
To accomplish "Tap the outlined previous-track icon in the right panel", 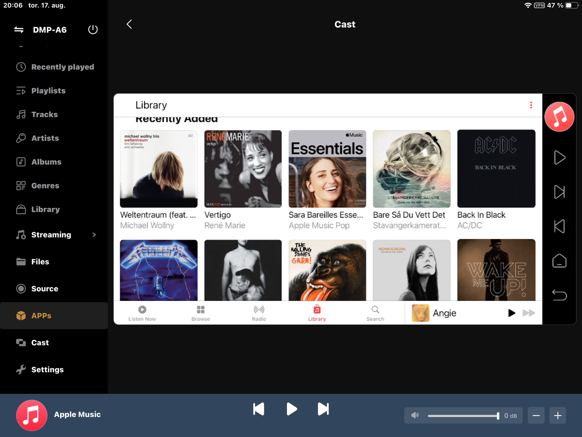I will (x=559, y=226).
